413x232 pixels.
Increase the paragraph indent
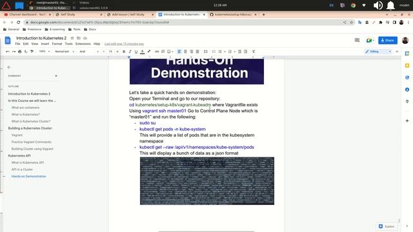[246, 52]
